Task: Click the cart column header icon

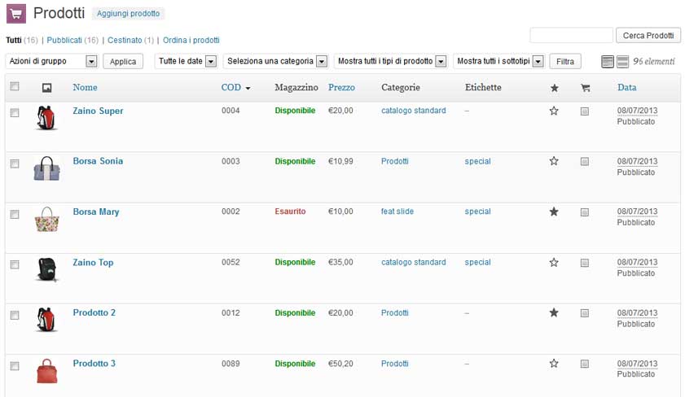Action: [586, 88]
